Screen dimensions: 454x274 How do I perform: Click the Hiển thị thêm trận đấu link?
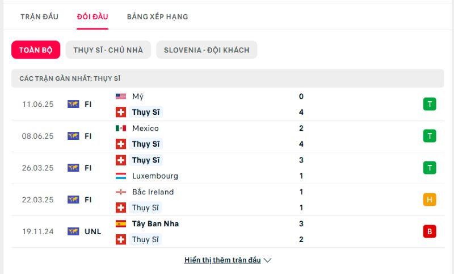[222, 260]
